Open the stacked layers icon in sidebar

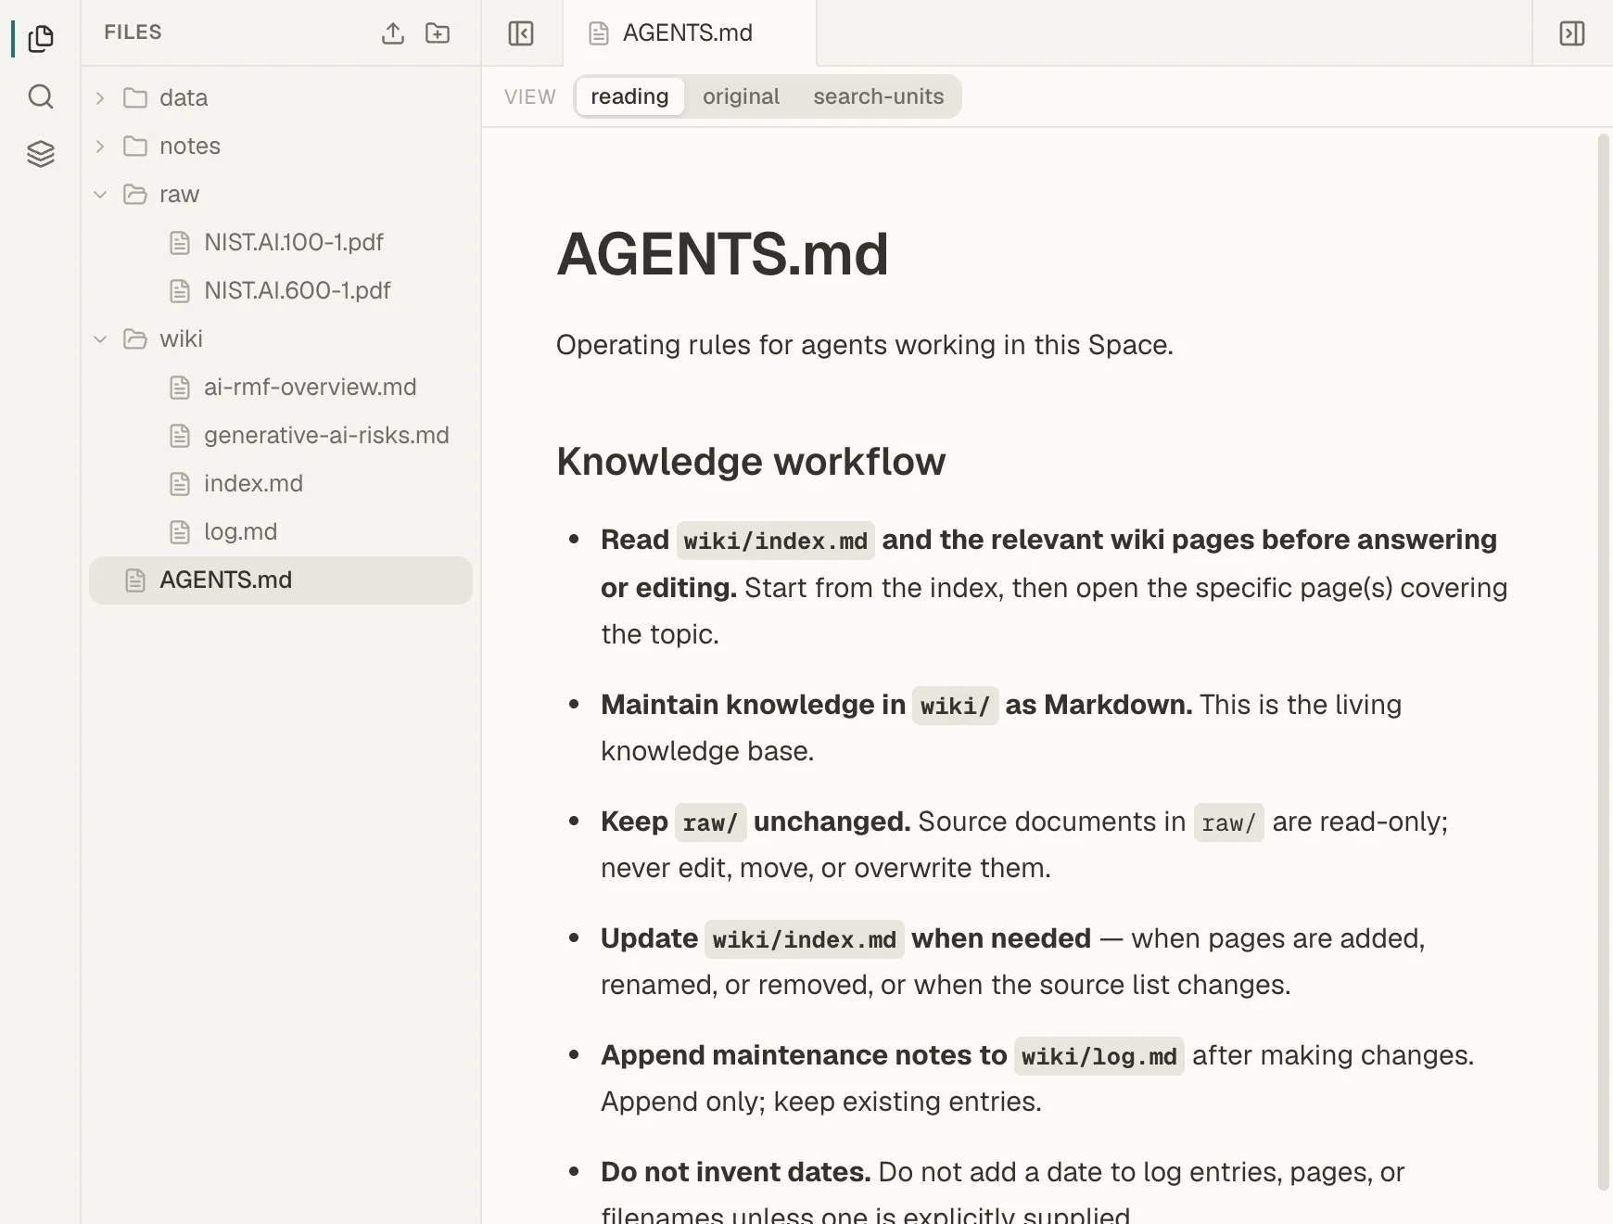click(41, 154)
